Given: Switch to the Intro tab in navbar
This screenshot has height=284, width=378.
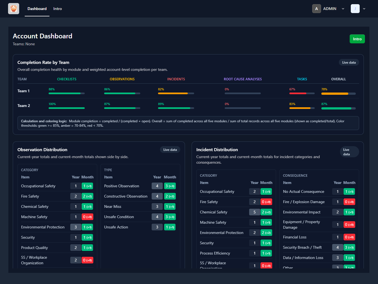Looking at the screenshot, I should pyautogui.click(x=57, y=9).
